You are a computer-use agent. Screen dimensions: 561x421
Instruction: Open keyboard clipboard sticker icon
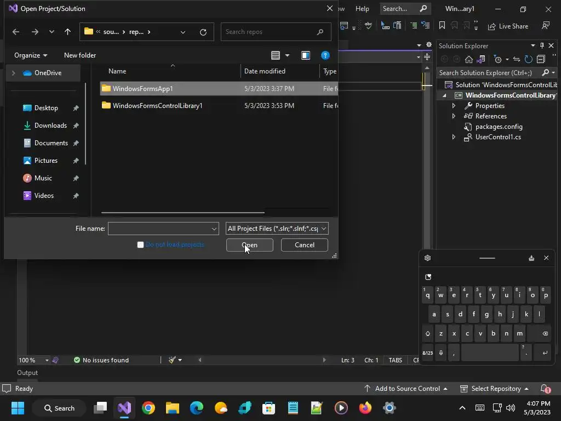point(428,277)
